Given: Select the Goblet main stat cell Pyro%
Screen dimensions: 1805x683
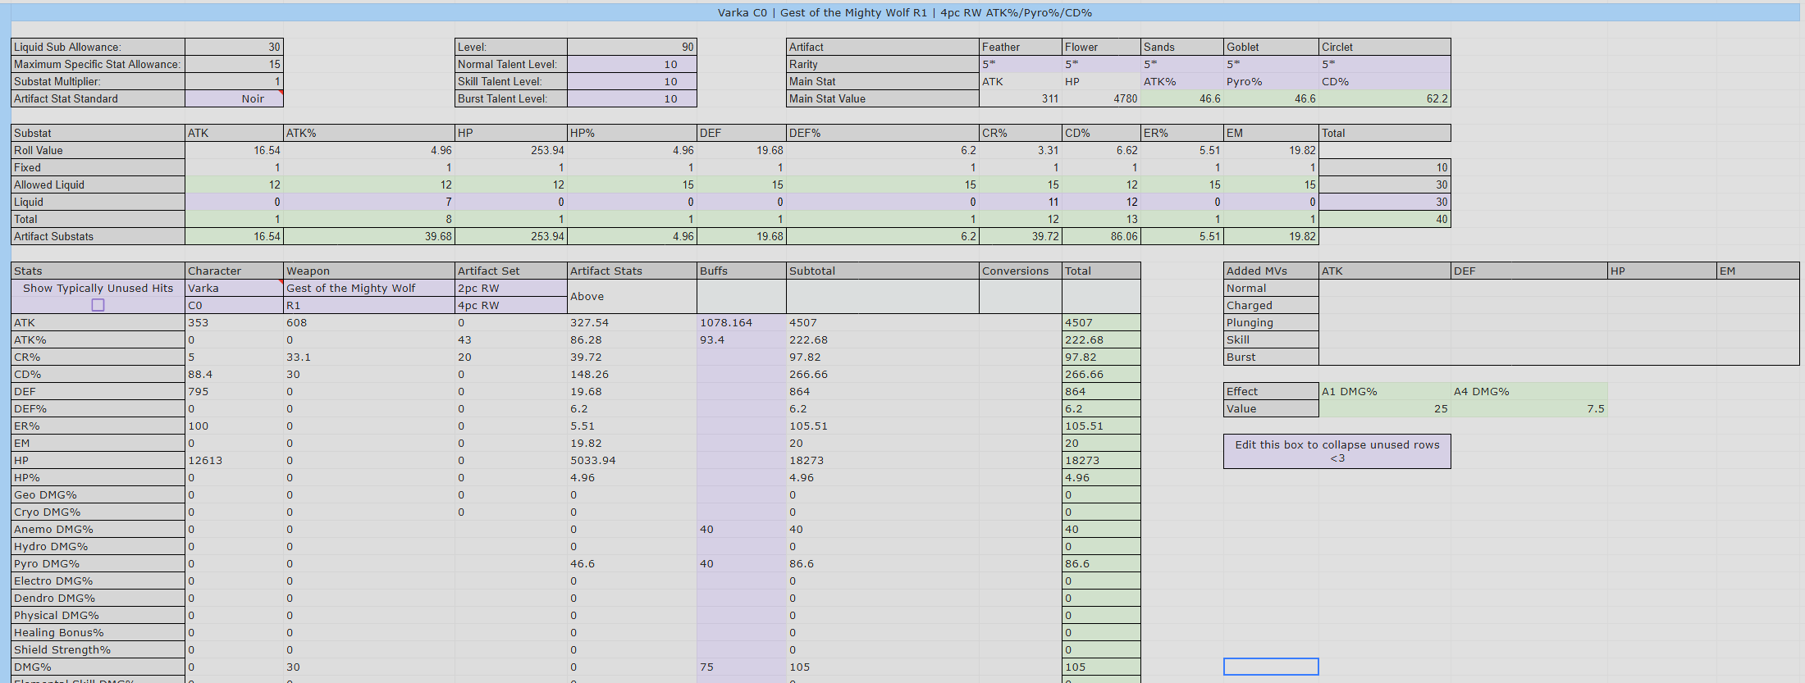Looking at the screenshot, I should point(1272,81).
